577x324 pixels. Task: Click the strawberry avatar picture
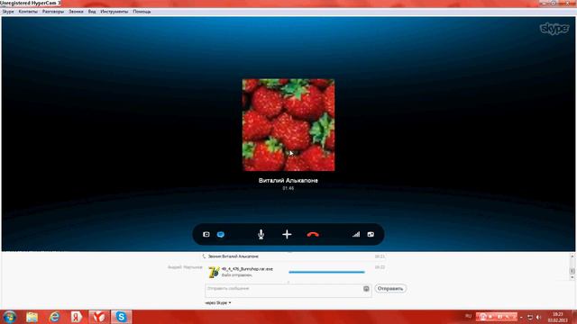(x=288, y=125)
